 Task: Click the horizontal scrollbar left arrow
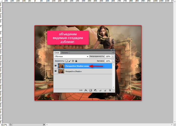(47, 125)
